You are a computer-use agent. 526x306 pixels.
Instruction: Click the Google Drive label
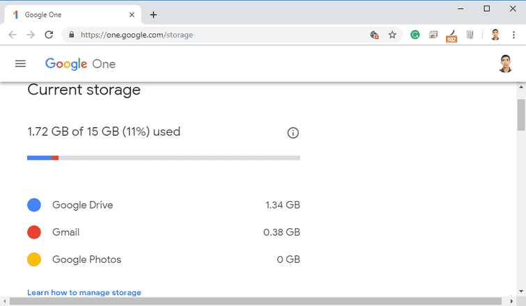pyautogui.click(x=82, y=205)
